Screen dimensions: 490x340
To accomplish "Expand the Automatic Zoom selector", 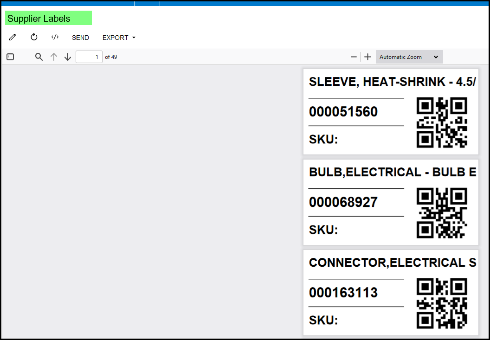I will pos(409,57).
